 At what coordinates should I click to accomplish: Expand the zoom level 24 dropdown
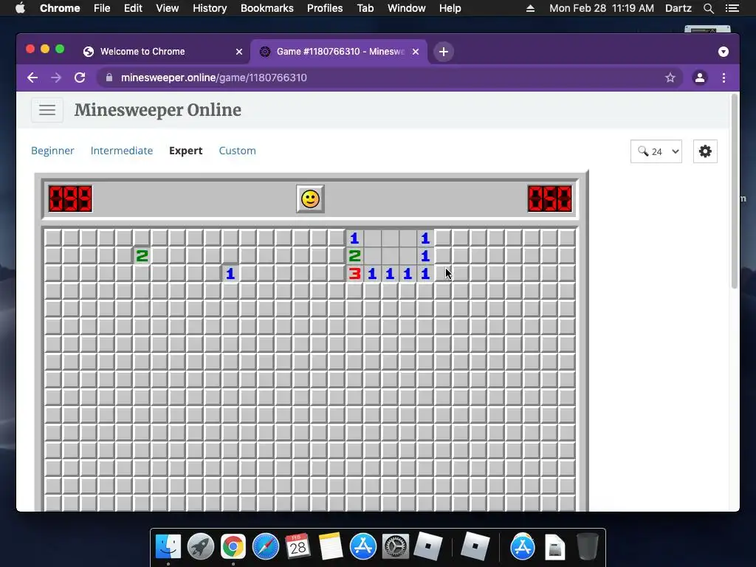656,151
